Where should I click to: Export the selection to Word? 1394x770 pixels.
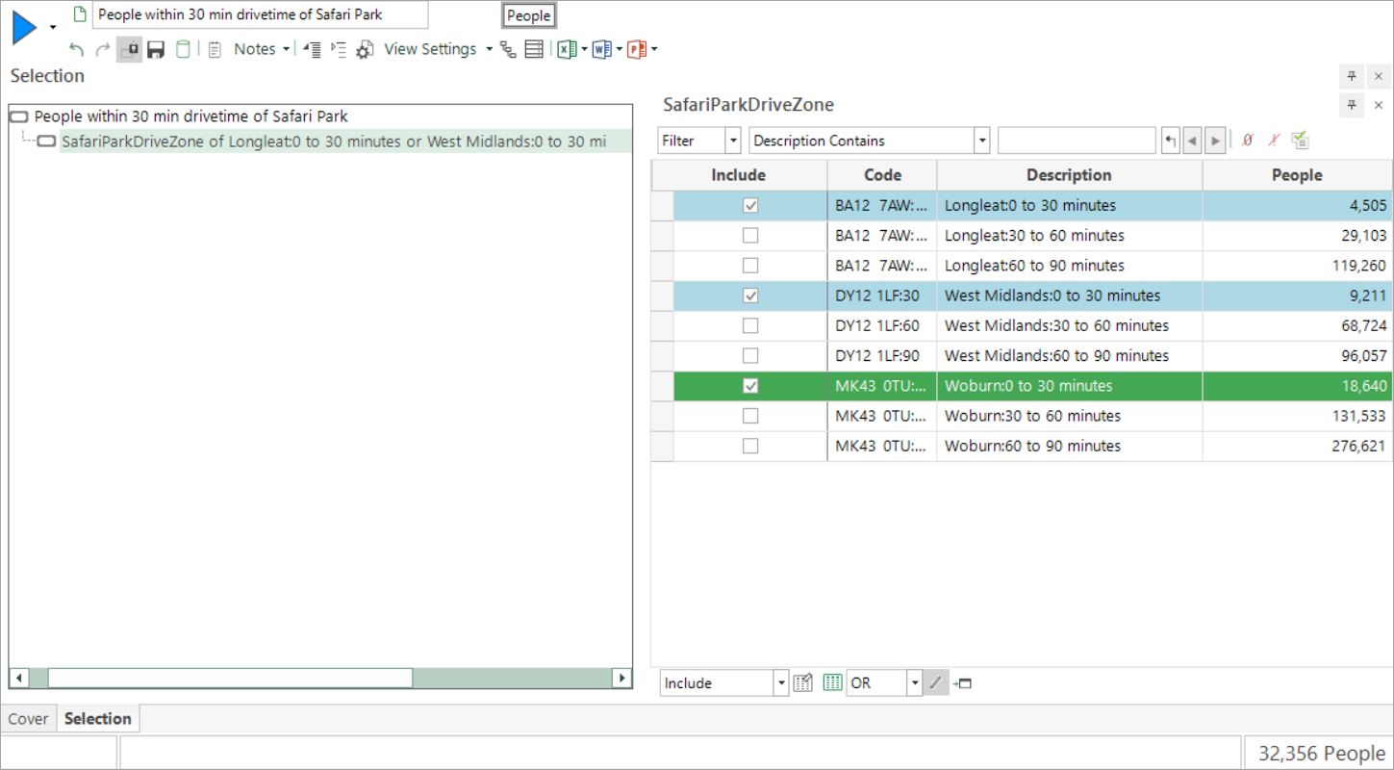point(602,49)
